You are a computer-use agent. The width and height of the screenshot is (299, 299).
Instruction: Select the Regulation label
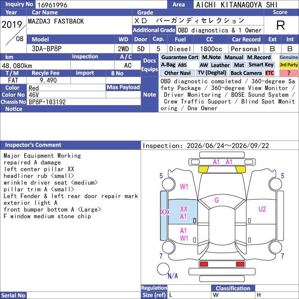click(154, 288)
